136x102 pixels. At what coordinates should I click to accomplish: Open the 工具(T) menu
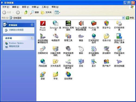[45, 7]
